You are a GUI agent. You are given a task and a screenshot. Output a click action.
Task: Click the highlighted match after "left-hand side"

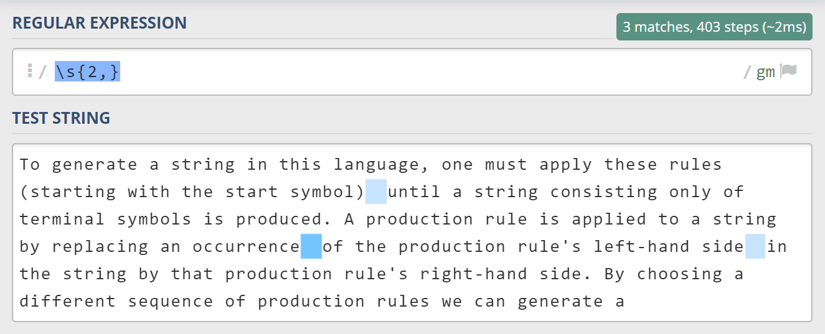coord(755,247)
